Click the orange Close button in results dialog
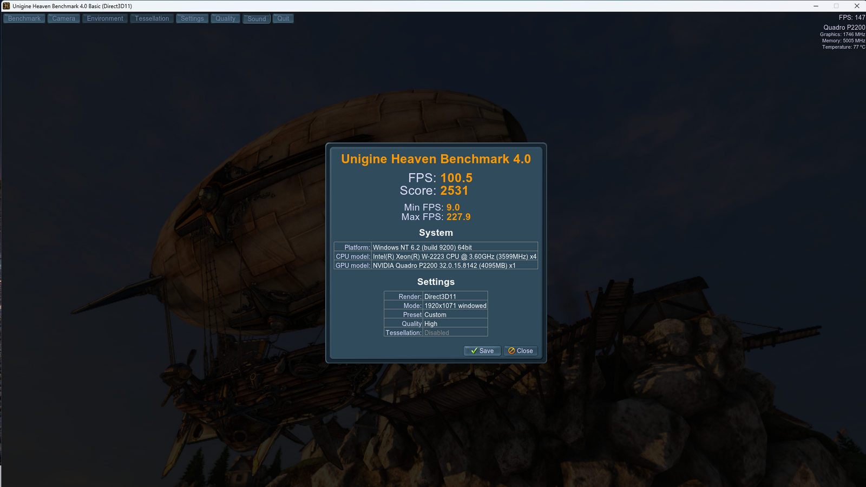 point(520,351)
